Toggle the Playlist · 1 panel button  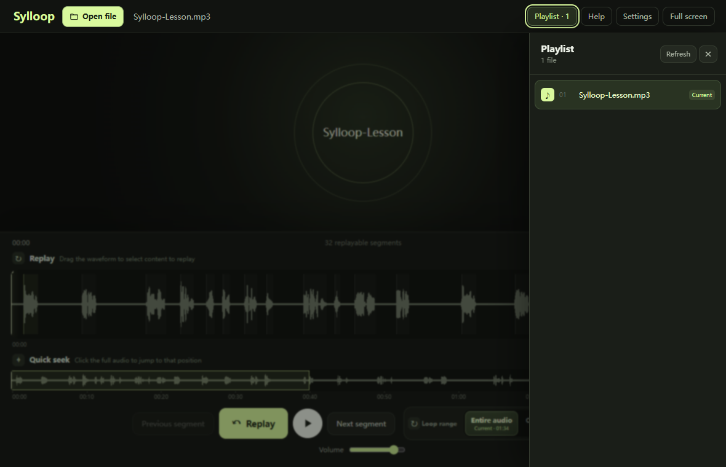[x=552, y=16]
